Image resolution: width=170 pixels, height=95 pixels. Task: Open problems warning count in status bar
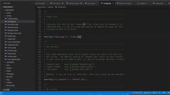(2, 93)
